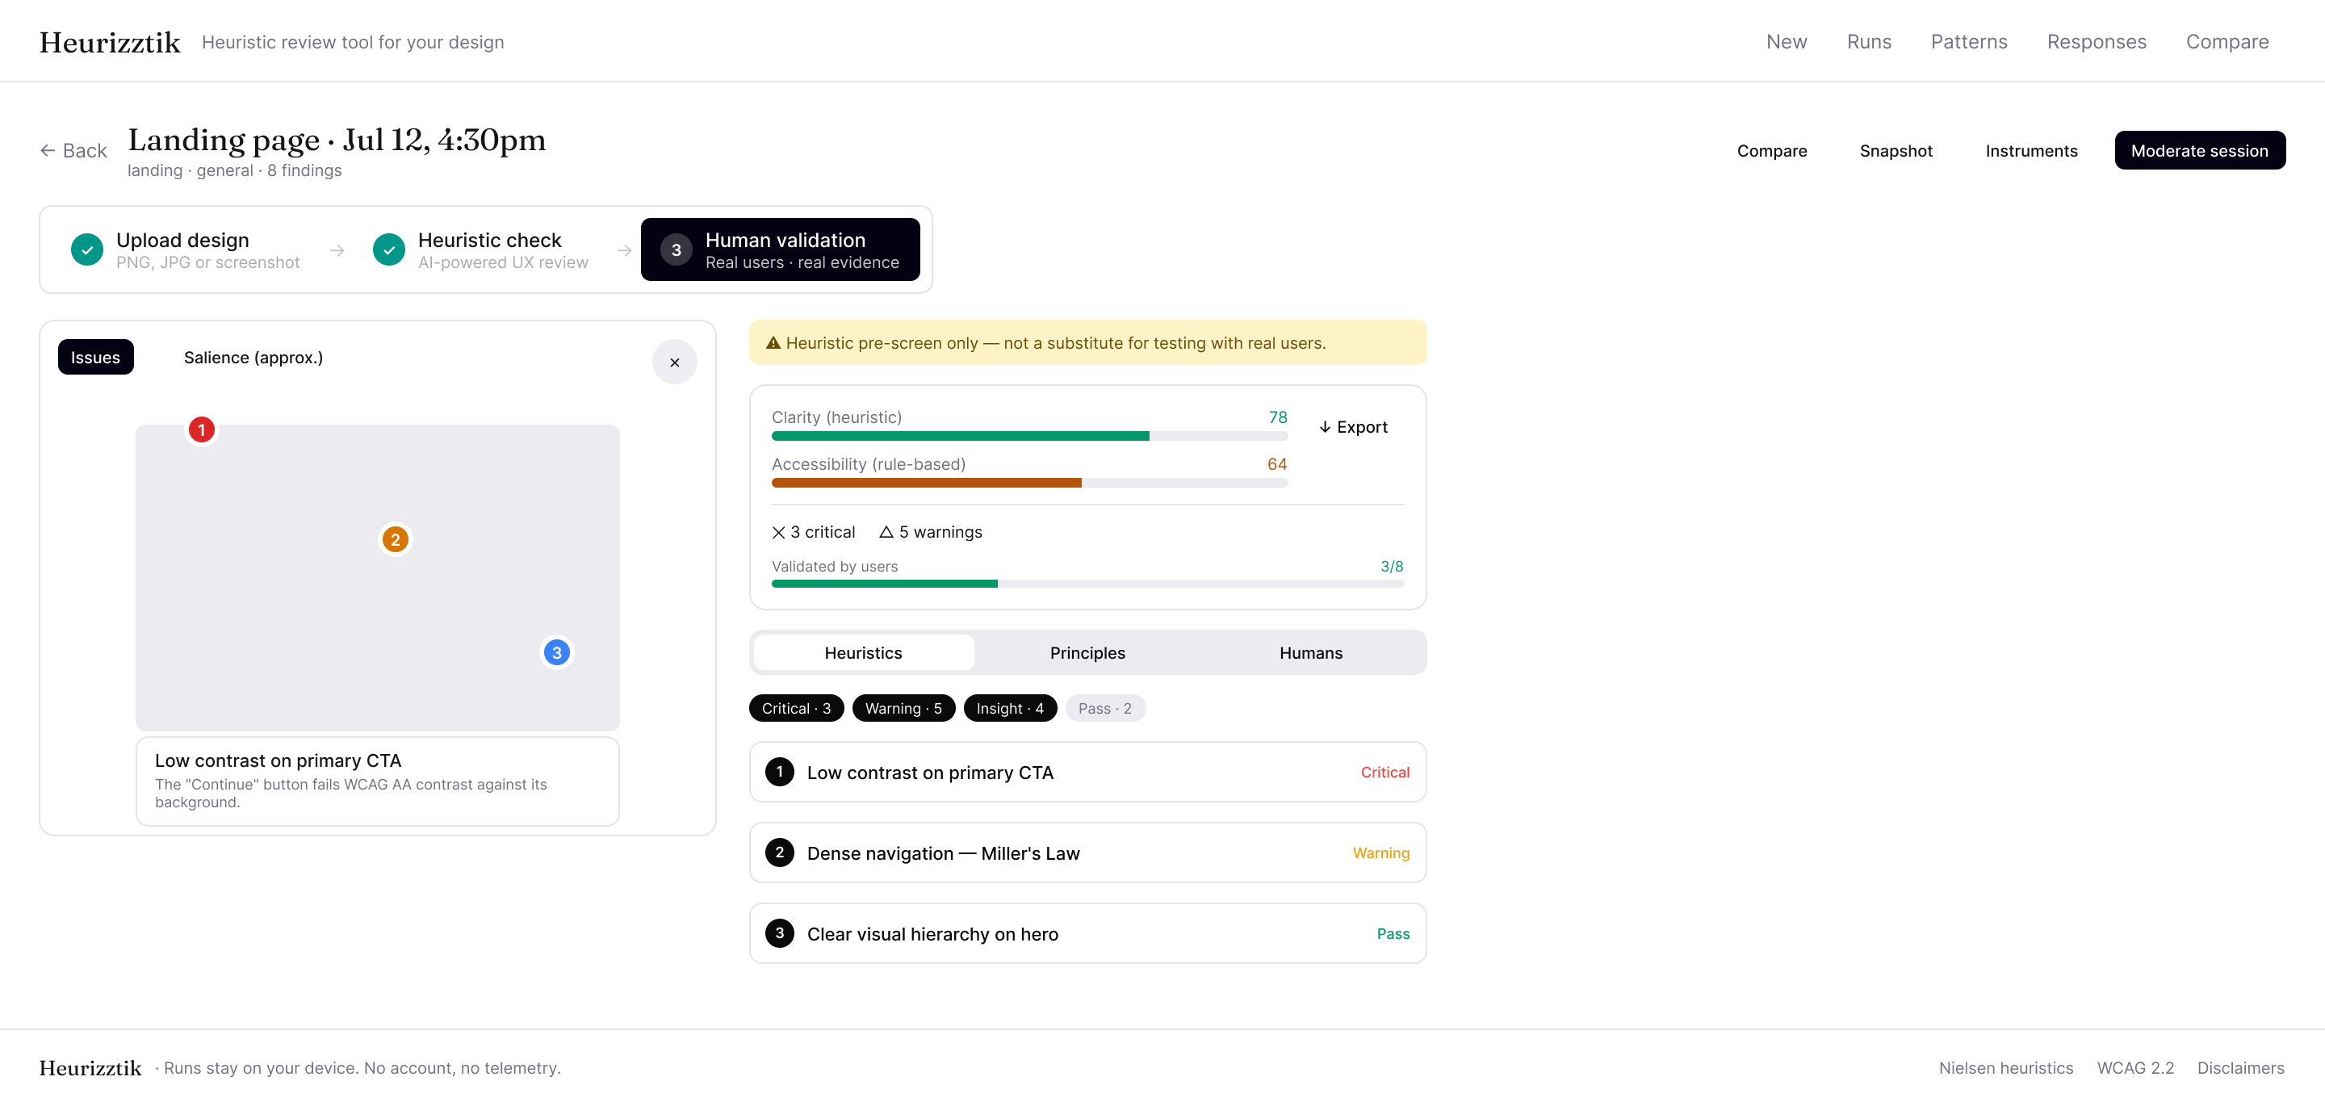Image resolution: width=2325 pixels, height=1106 pixels.
Task: Open the WCAG 2.2 footer link
Action: (2134, 1068)
